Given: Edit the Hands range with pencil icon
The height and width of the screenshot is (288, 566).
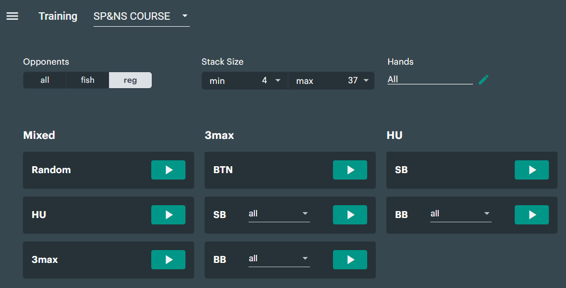Looking at the screenshot, I should point(483,80).
